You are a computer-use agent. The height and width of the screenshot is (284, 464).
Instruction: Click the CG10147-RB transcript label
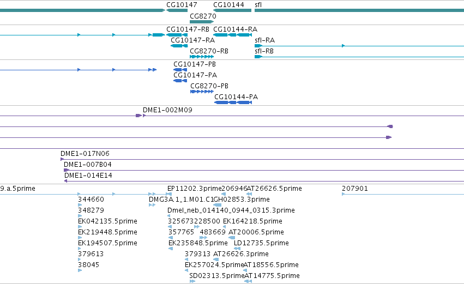188,29
